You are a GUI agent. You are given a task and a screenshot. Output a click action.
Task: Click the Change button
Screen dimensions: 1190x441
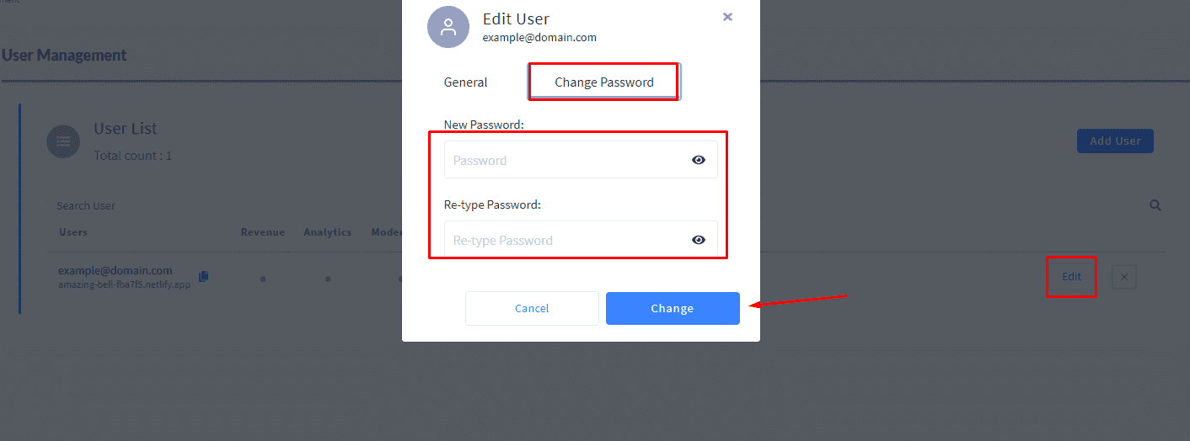point(673,308)
